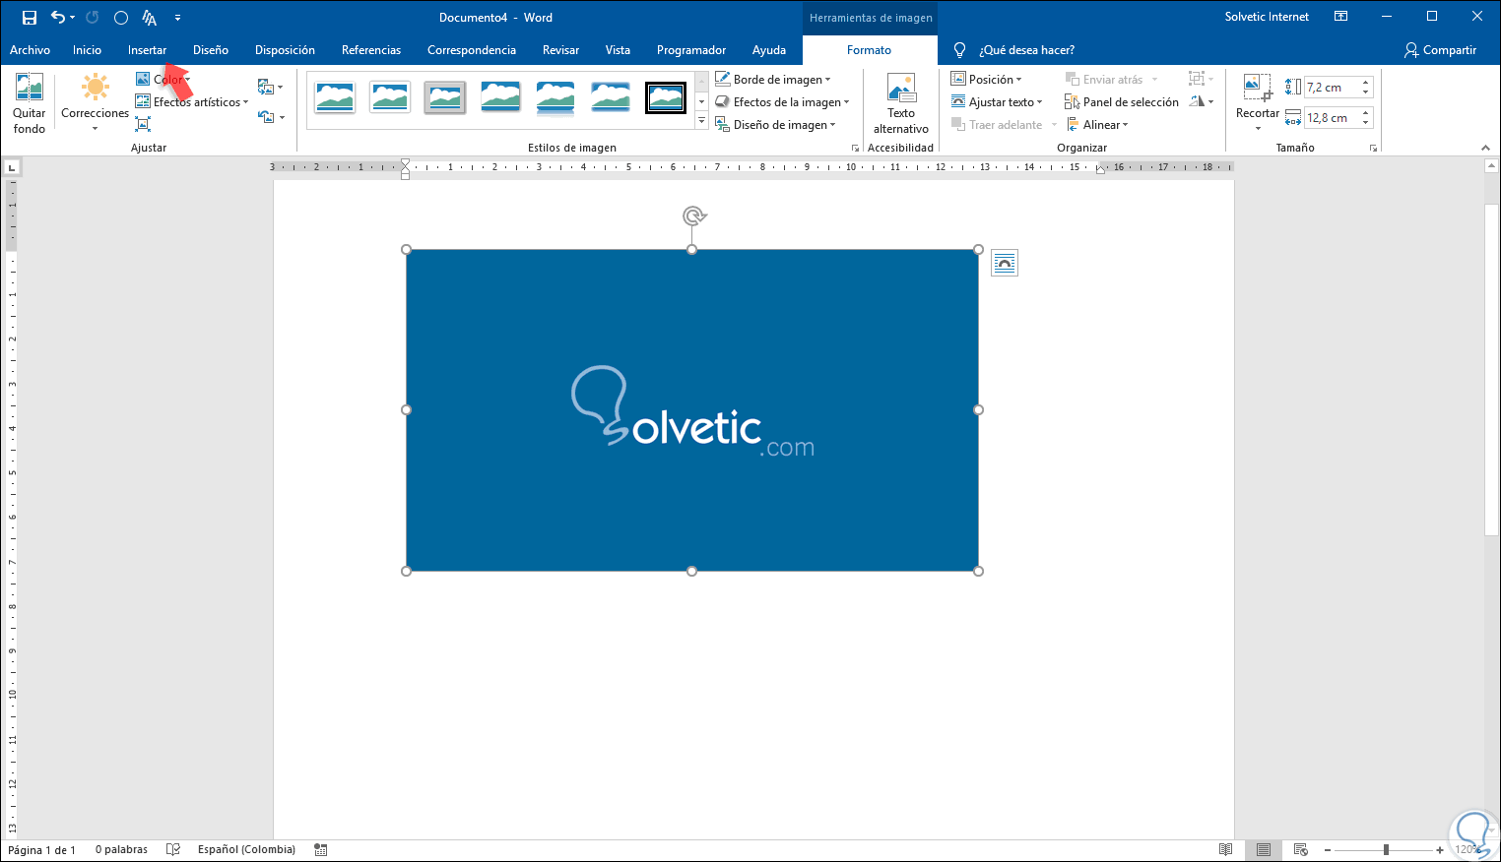Image resolution: width=1501 pixels, height=862 pixels.
Task: Undo the last action
Action: [x=58, y=18]
